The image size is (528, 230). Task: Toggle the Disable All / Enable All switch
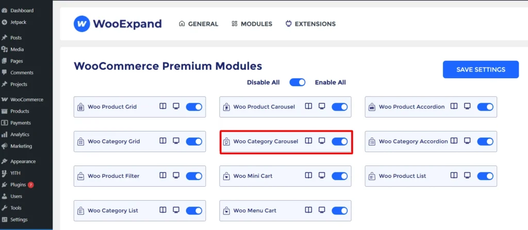[297, 83]
